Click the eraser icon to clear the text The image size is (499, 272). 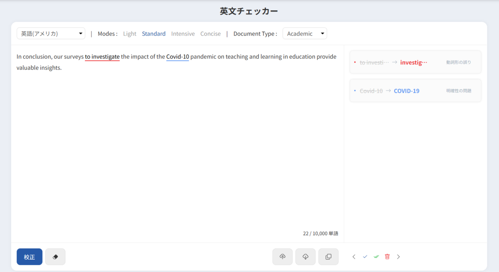[x=55, y=256]
